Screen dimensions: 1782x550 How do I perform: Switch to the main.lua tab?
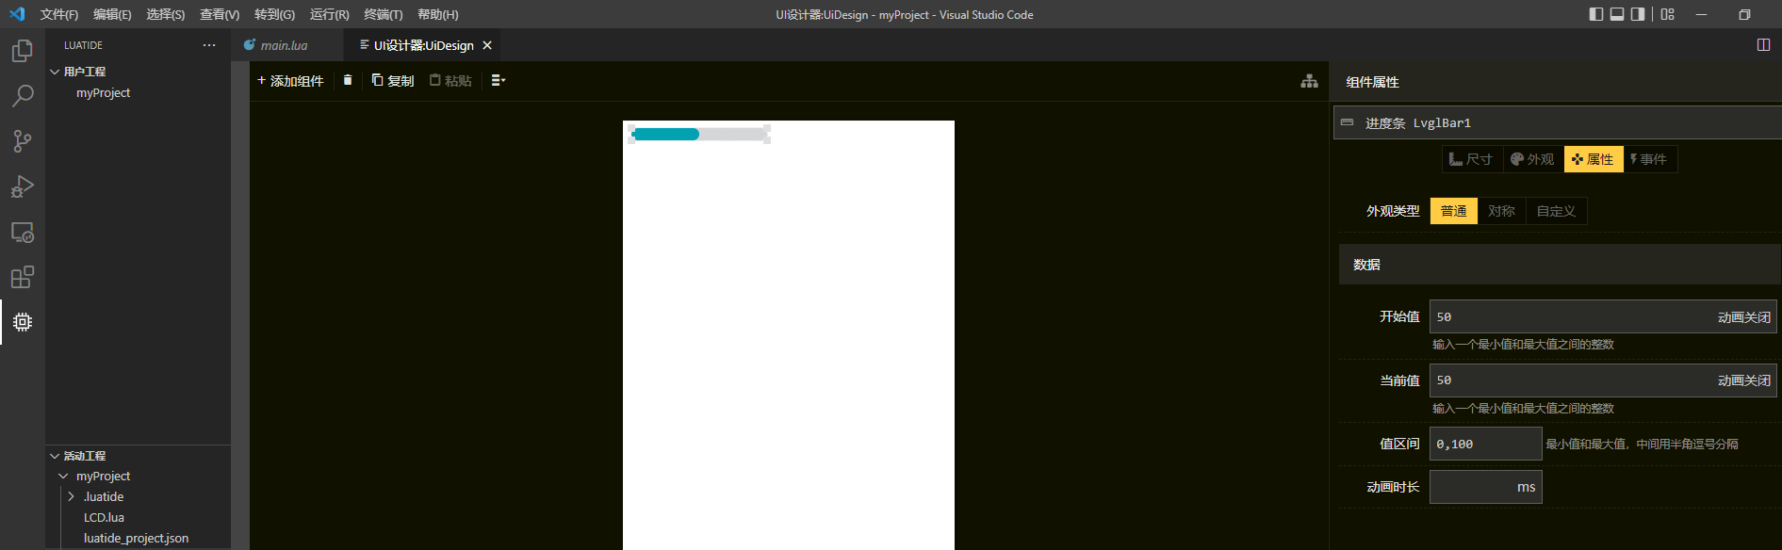(x=284, y=45)
